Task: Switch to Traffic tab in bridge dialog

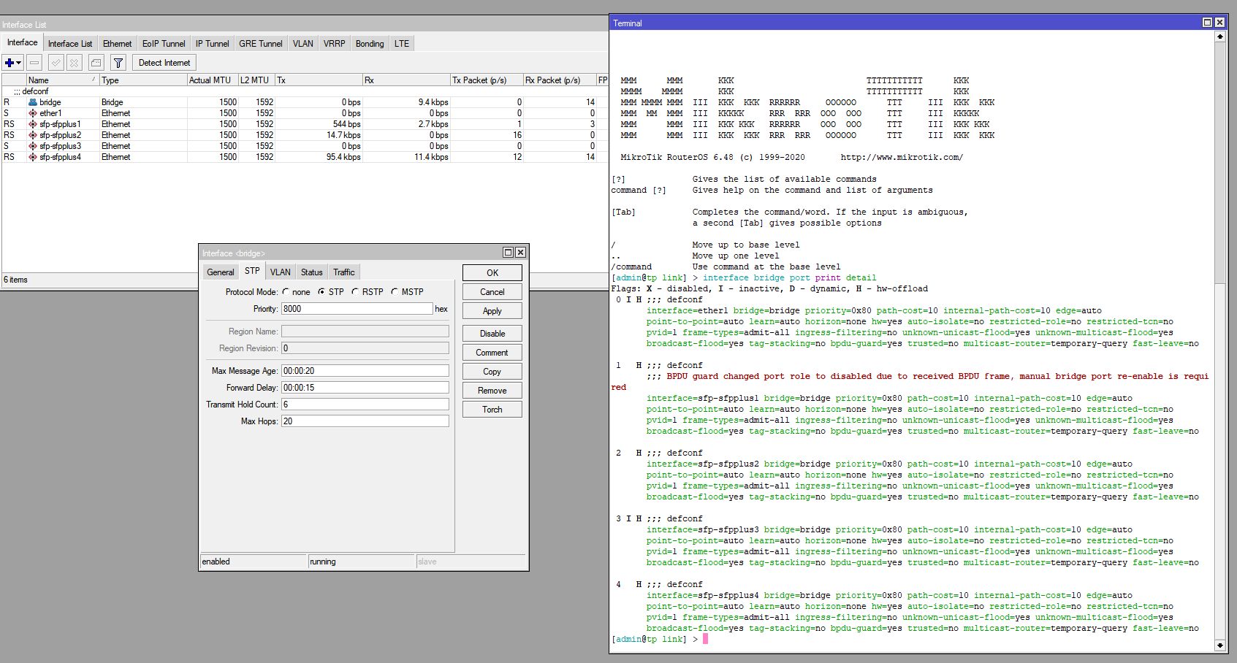Action: (344, 272)
